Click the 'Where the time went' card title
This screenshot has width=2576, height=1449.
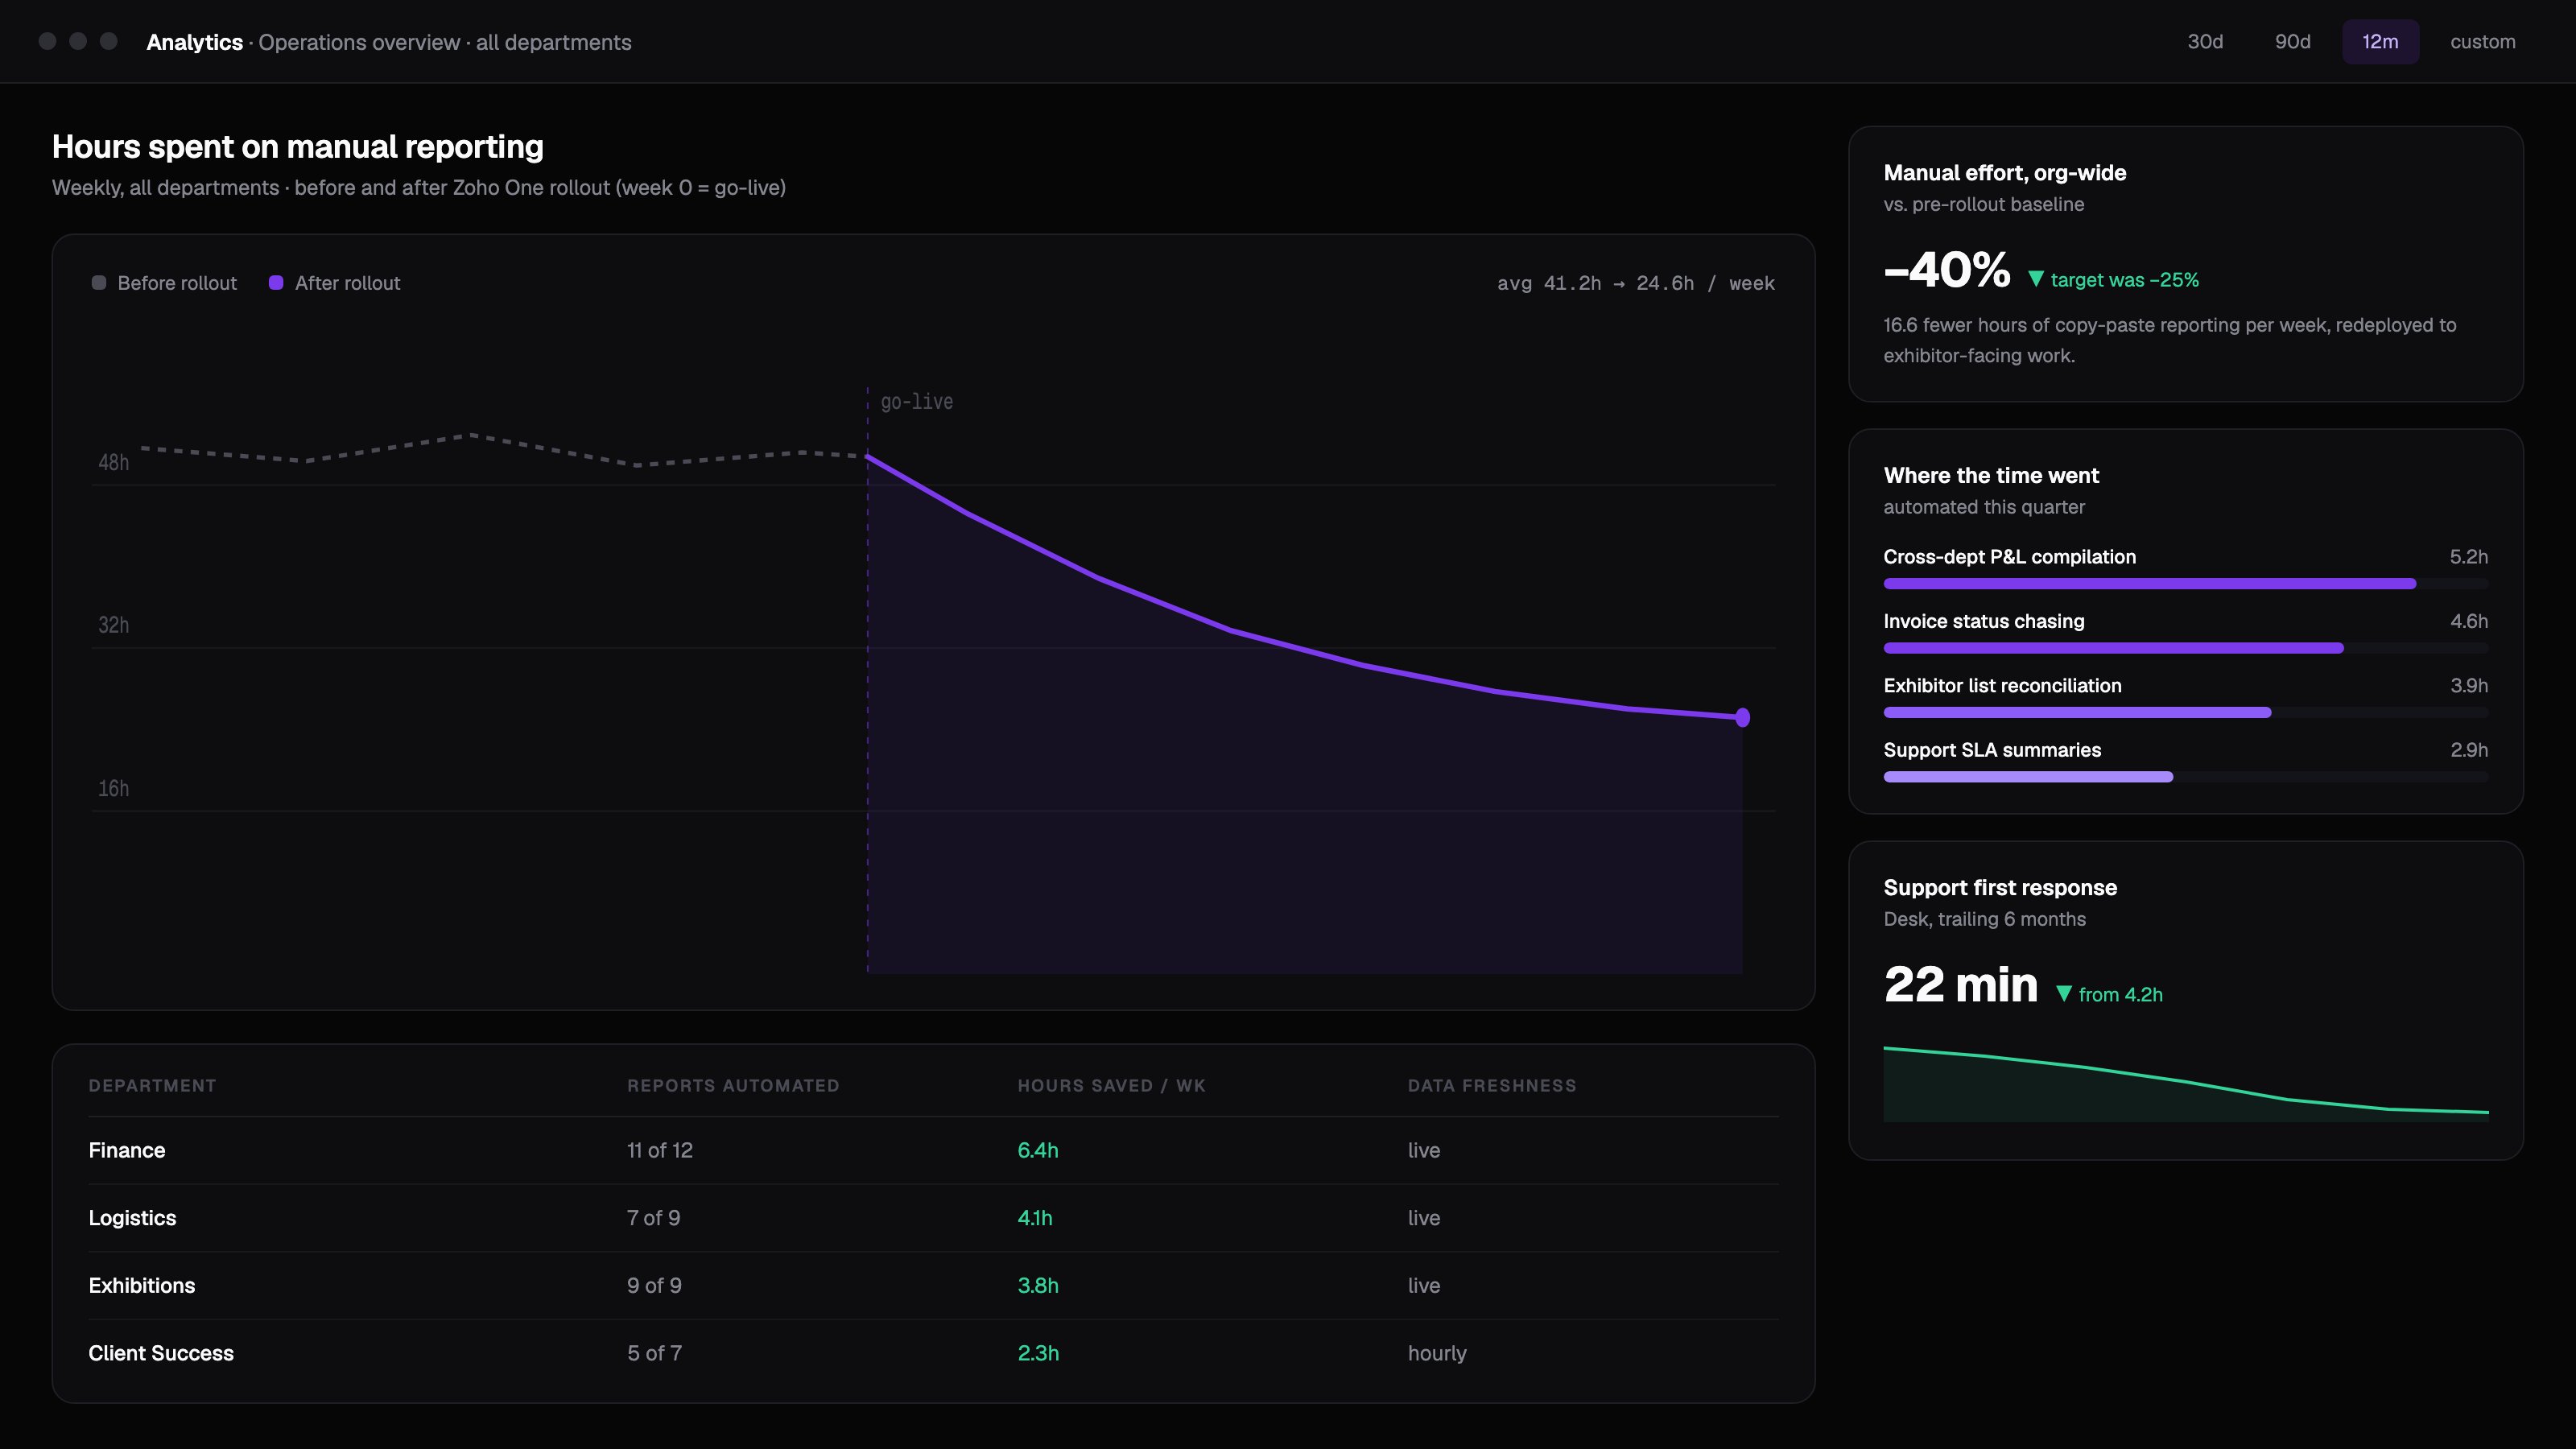1991,476
